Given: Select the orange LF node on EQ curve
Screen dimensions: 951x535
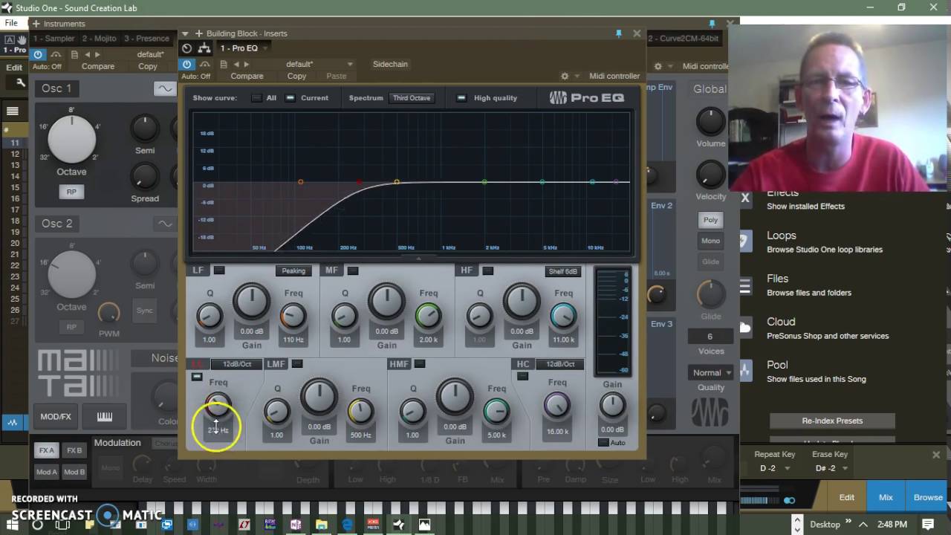Looking at the screenshot, I should pyautogui.click(x=301, y=182).
